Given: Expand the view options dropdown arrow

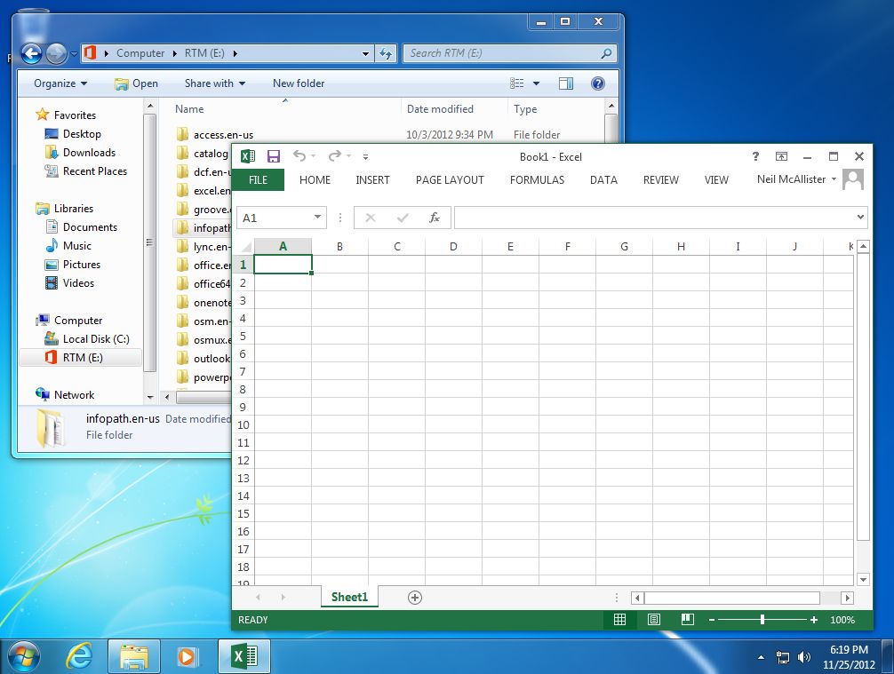Looking at the screenshot, I should click(536, 83).
